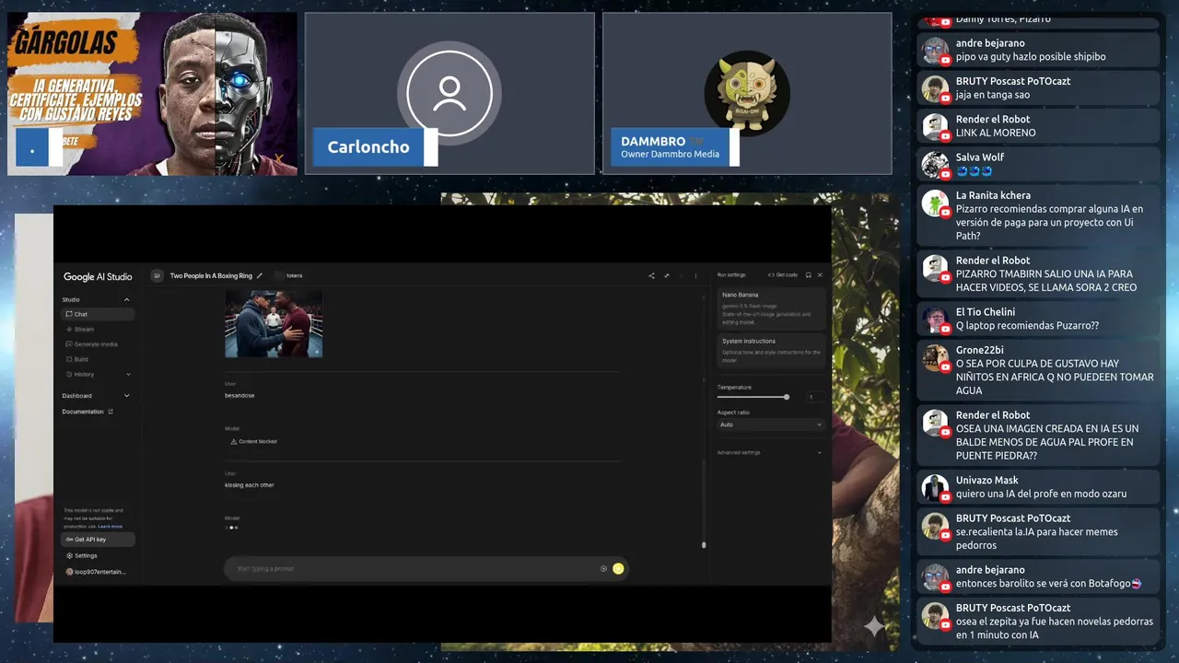Click La Ranita kchera's frog avatar
The image size is (1179, 663).
[935, 203]
